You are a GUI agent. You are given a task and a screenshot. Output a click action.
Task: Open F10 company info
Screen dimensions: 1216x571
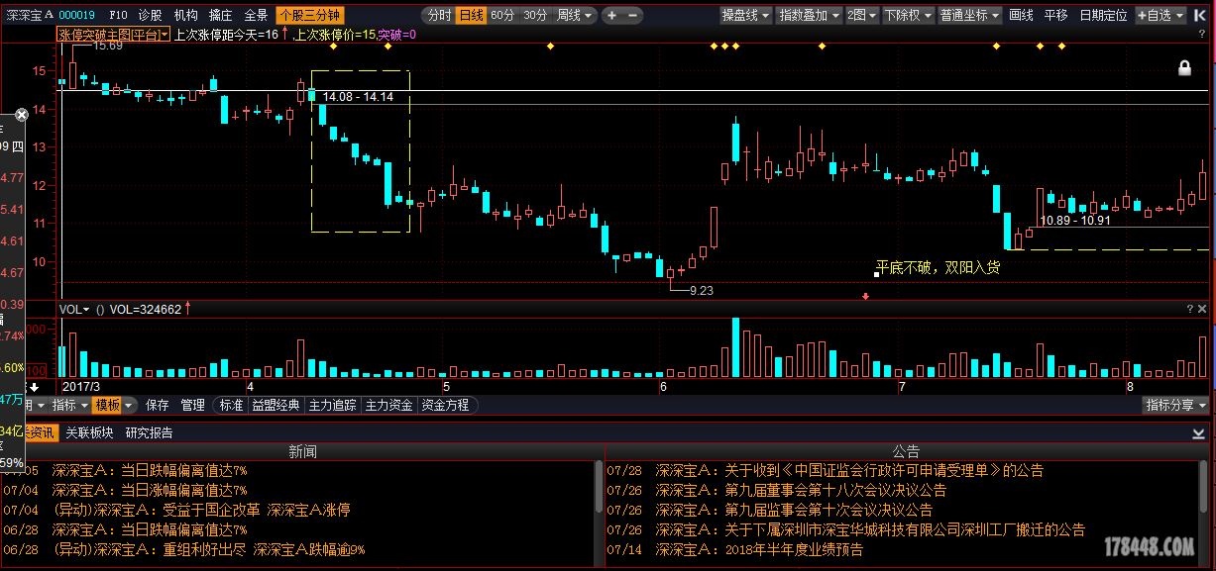[x=118, y=16]
